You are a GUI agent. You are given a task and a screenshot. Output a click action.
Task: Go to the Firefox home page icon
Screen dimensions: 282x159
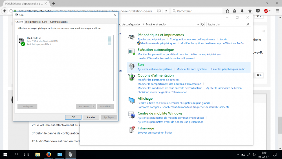[250, 11]
